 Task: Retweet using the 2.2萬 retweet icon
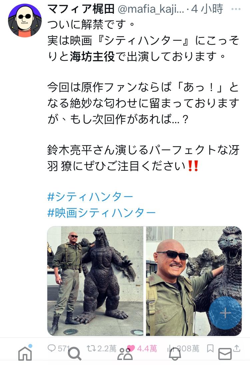point(92,348)
